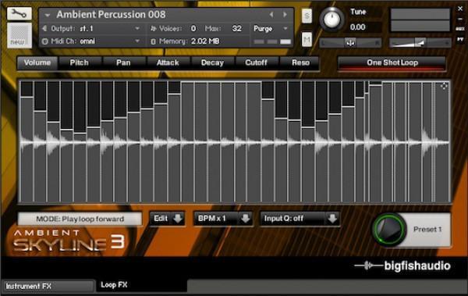Click the Edit button's down arrow

(178, 219)
